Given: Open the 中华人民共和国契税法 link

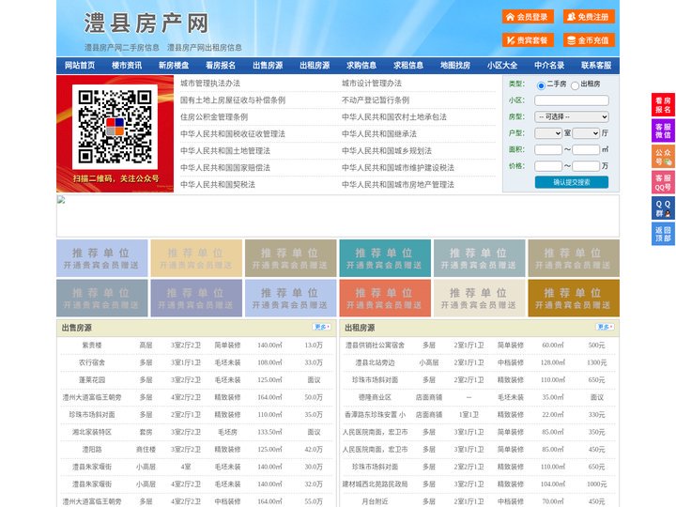Looking at the screenshot, I should click(218, 185).
